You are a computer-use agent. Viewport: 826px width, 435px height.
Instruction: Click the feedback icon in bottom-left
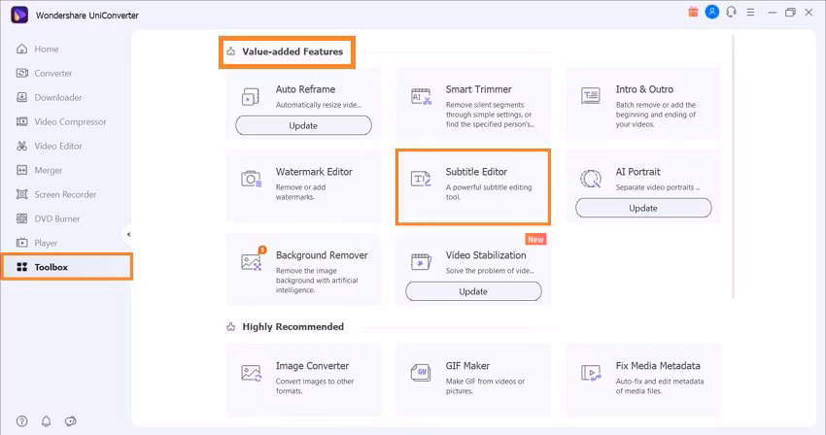click(x=70, y=421)
